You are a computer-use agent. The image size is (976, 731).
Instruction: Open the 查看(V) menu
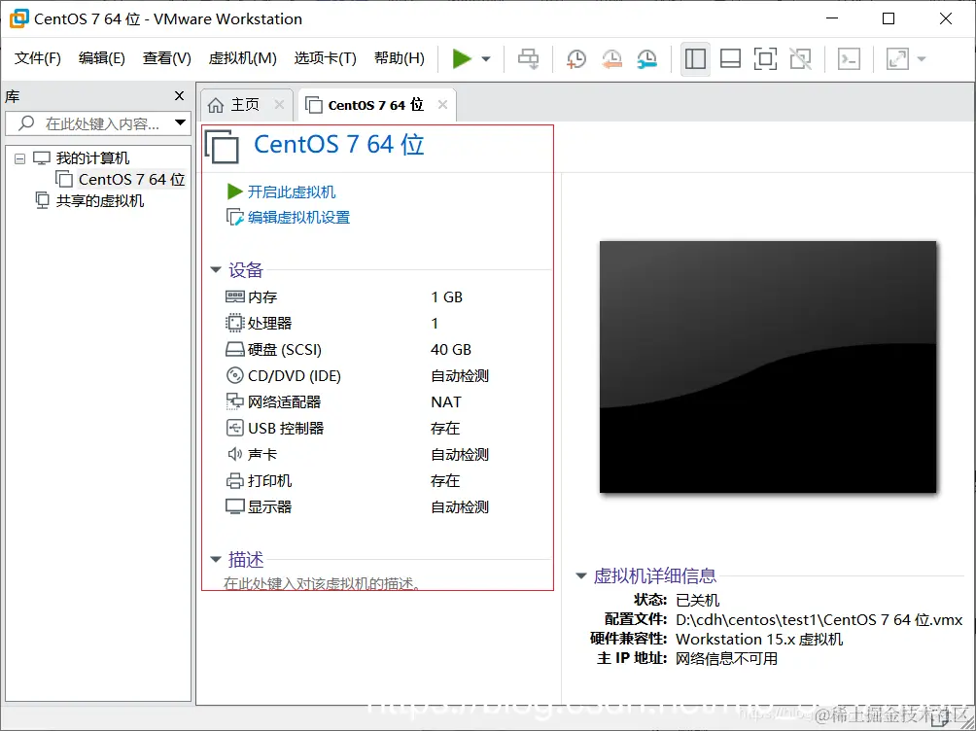[x=167, y=58]
